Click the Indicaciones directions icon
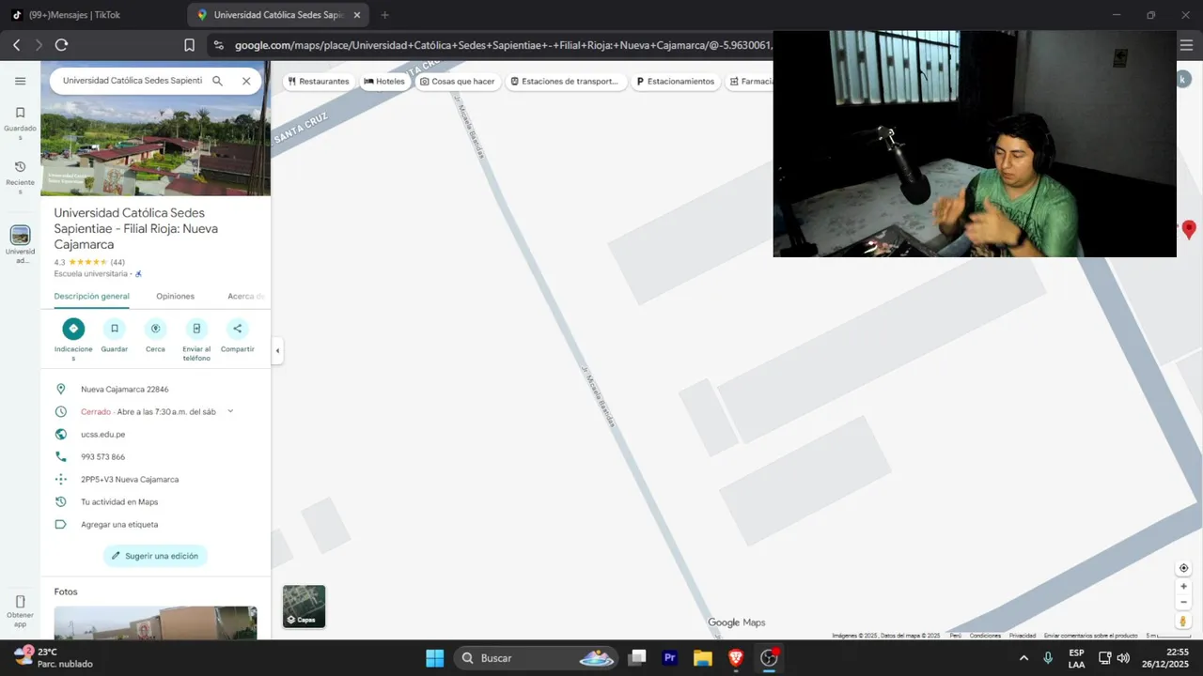Viewport: 1203px width, 676px height. (x=73, y=329)
